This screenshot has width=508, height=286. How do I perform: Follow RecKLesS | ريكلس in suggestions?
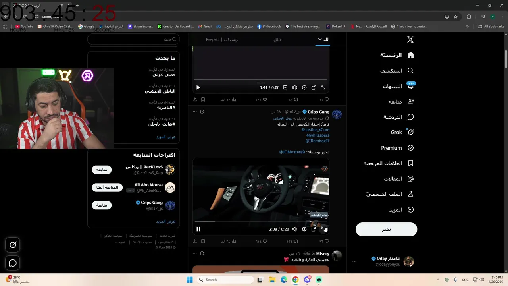tap(102, 170)
